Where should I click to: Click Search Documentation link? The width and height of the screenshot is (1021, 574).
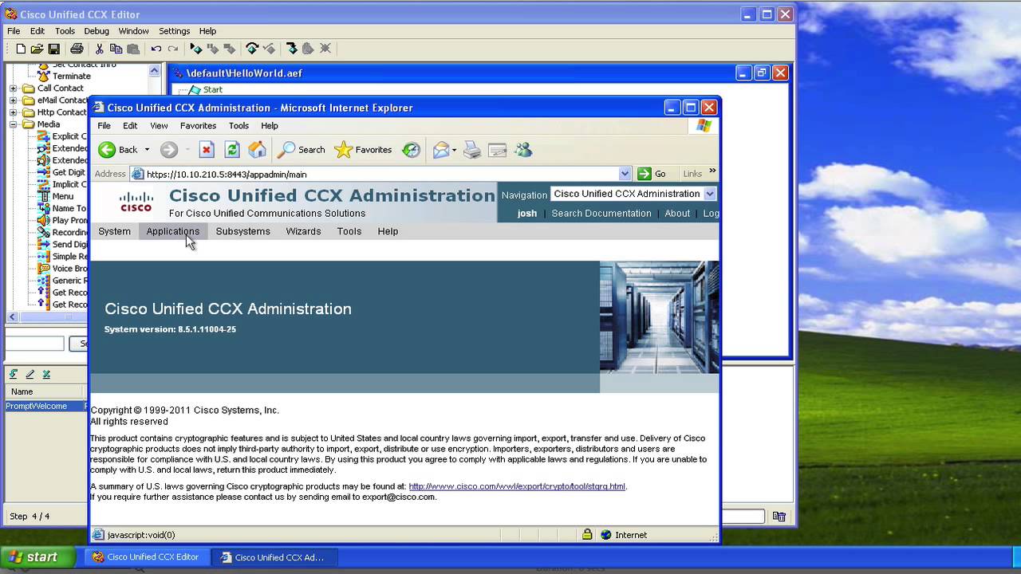point(601,214)
